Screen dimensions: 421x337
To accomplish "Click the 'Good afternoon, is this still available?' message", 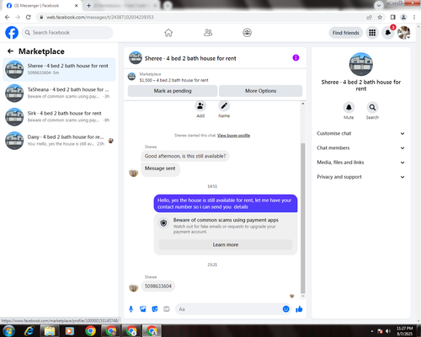I will coord(185,156).
